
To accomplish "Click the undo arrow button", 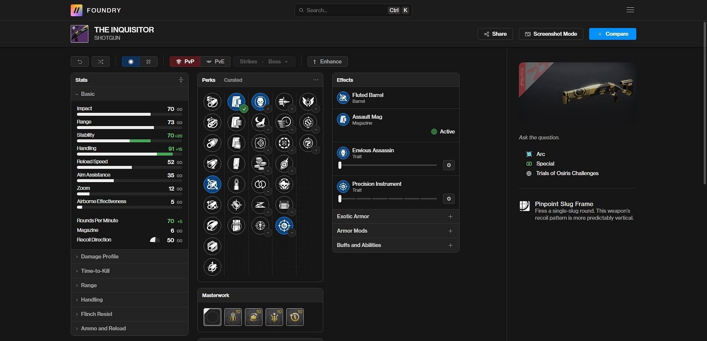I will [x=80, y=62].
